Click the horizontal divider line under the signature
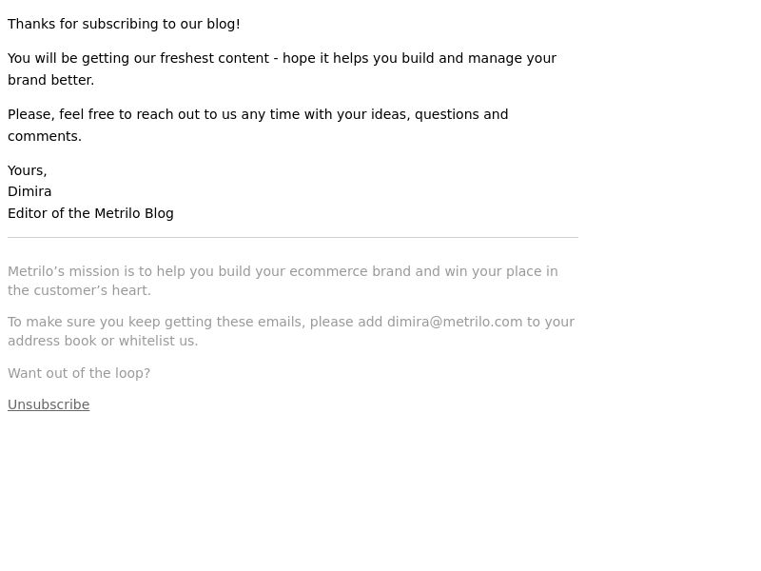Viewport: 761px width, 571px height. point(293,237)
